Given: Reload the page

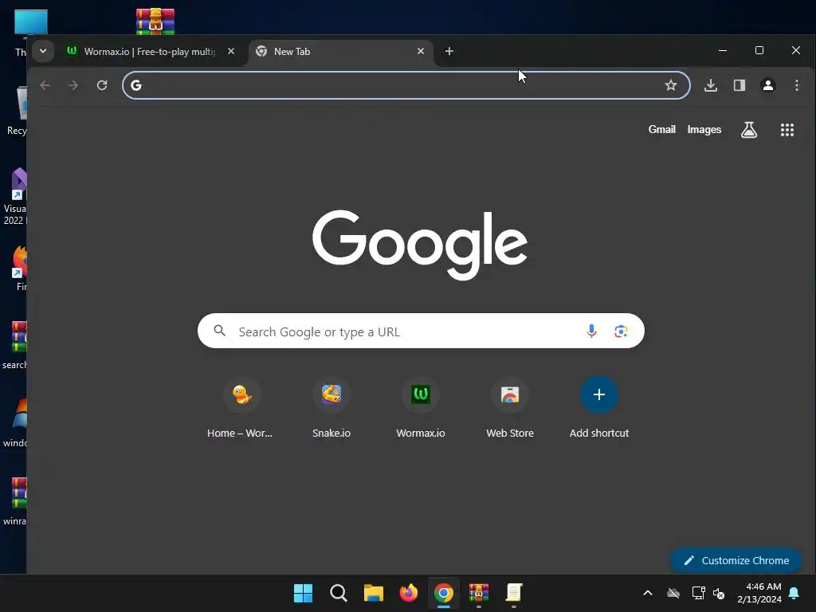Looking at the screenshot, I should pos(102,85).
